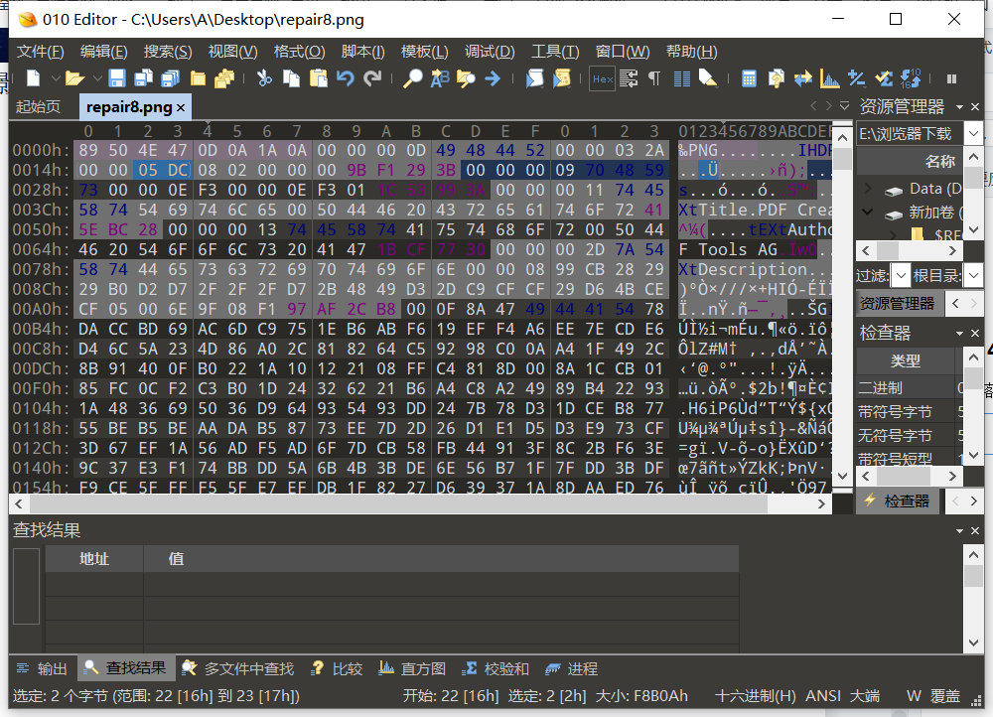The width and height of the screenshot is (993, 717).
Task: Click the hex editor vertical scrollbar
Action: (x=842, y=309)
